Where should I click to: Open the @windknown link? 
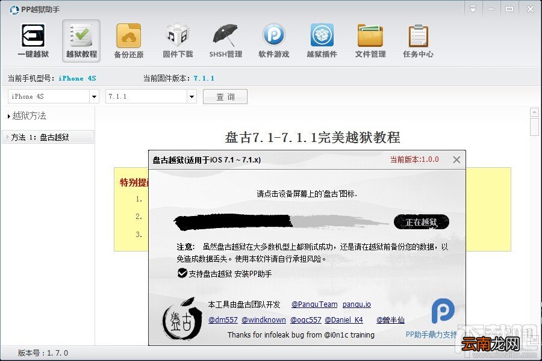tap(264, 320)
